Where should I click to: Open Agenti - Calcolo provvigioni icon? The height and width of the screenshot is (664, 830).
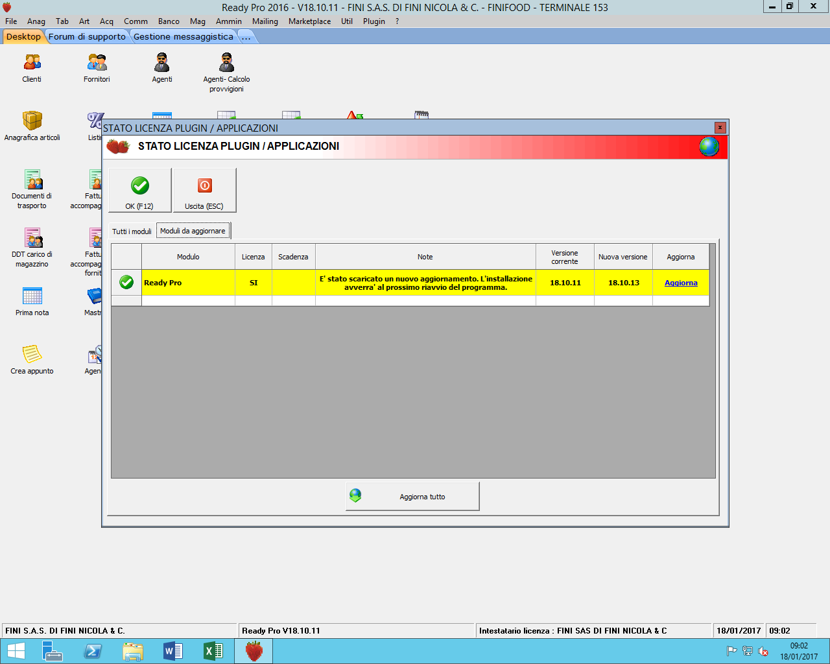(226, 73)
